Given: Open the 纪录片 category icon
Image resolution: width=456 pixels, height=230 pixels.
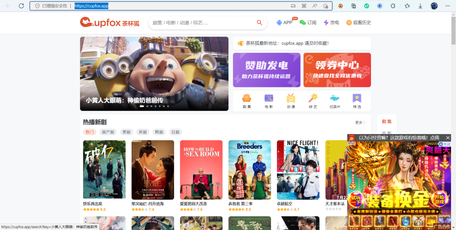Looking at the screenshot, I should coord(335,101).
